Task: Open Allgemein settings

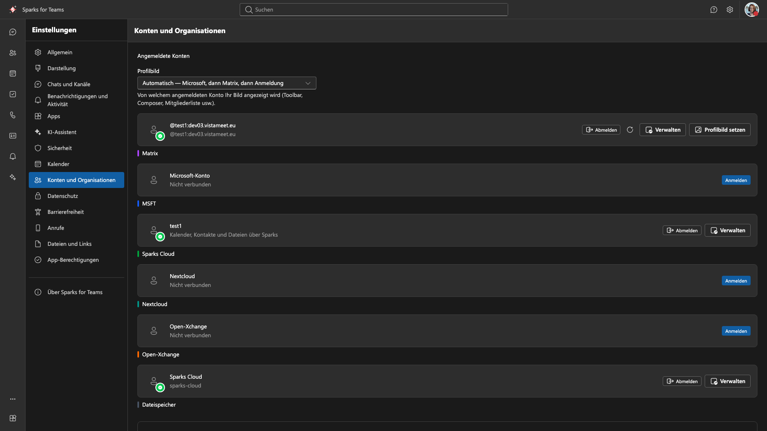Action: click(x=76, y=52)
